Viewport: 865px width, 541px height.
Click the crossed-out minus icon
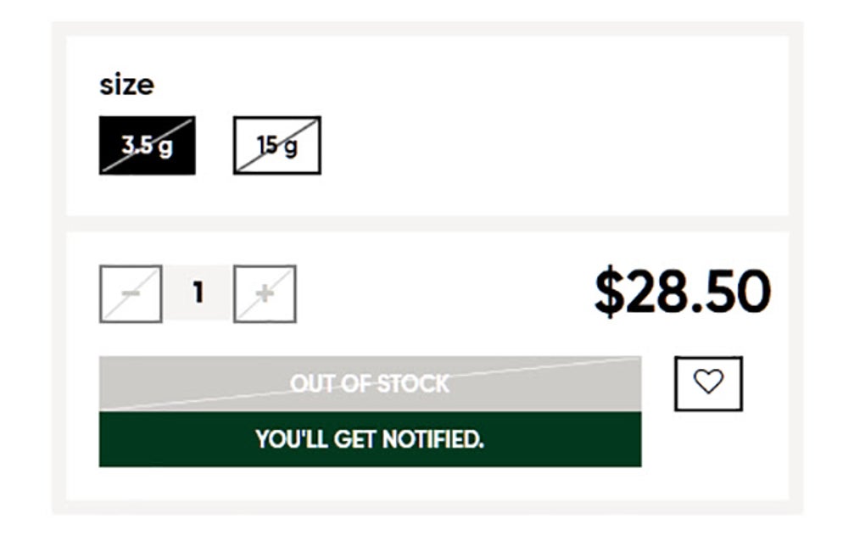[x=131, y=294]
